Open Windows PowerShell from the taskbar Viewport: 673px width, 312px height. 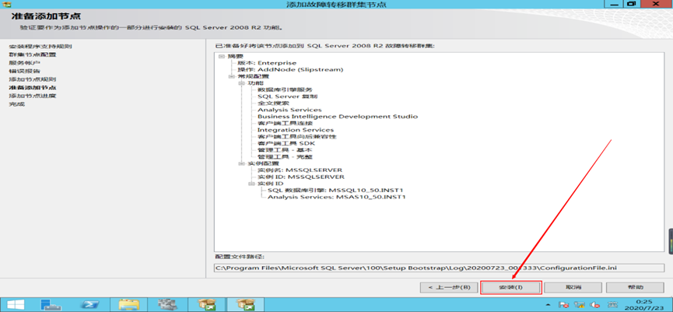[x=90, y=305]
